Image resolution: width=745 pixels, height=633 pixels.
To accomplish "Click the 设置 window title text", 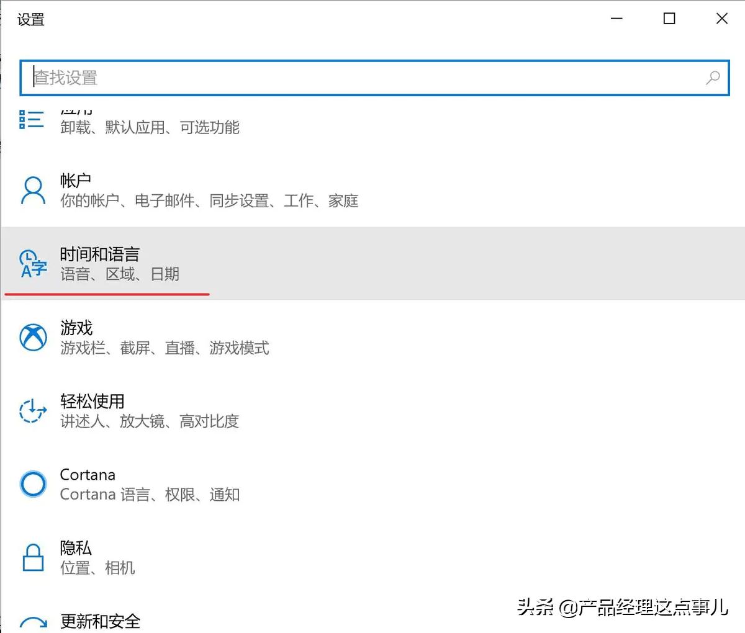I will point(30,19).
